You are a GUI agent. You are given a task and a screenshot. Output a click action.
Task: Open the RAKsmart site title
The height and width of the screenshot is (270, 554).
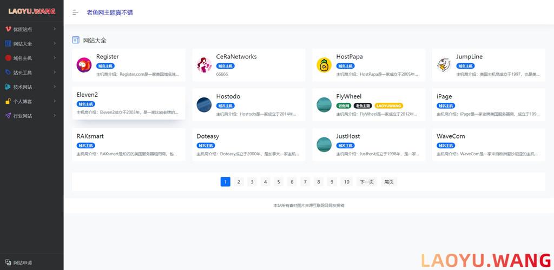coord(90,136)
